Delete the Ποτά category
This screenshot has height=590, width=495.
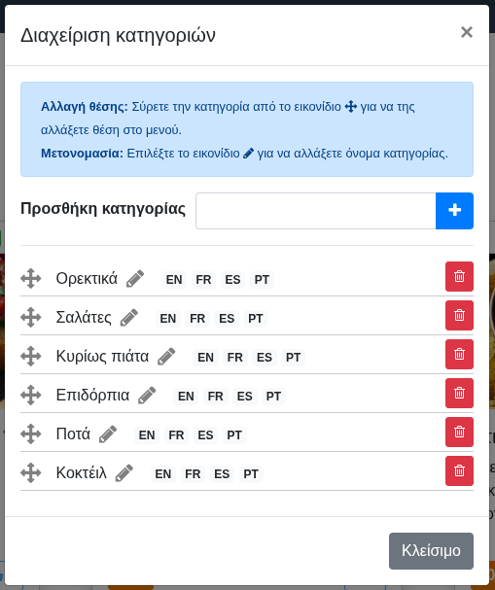[x=459, y=432]
